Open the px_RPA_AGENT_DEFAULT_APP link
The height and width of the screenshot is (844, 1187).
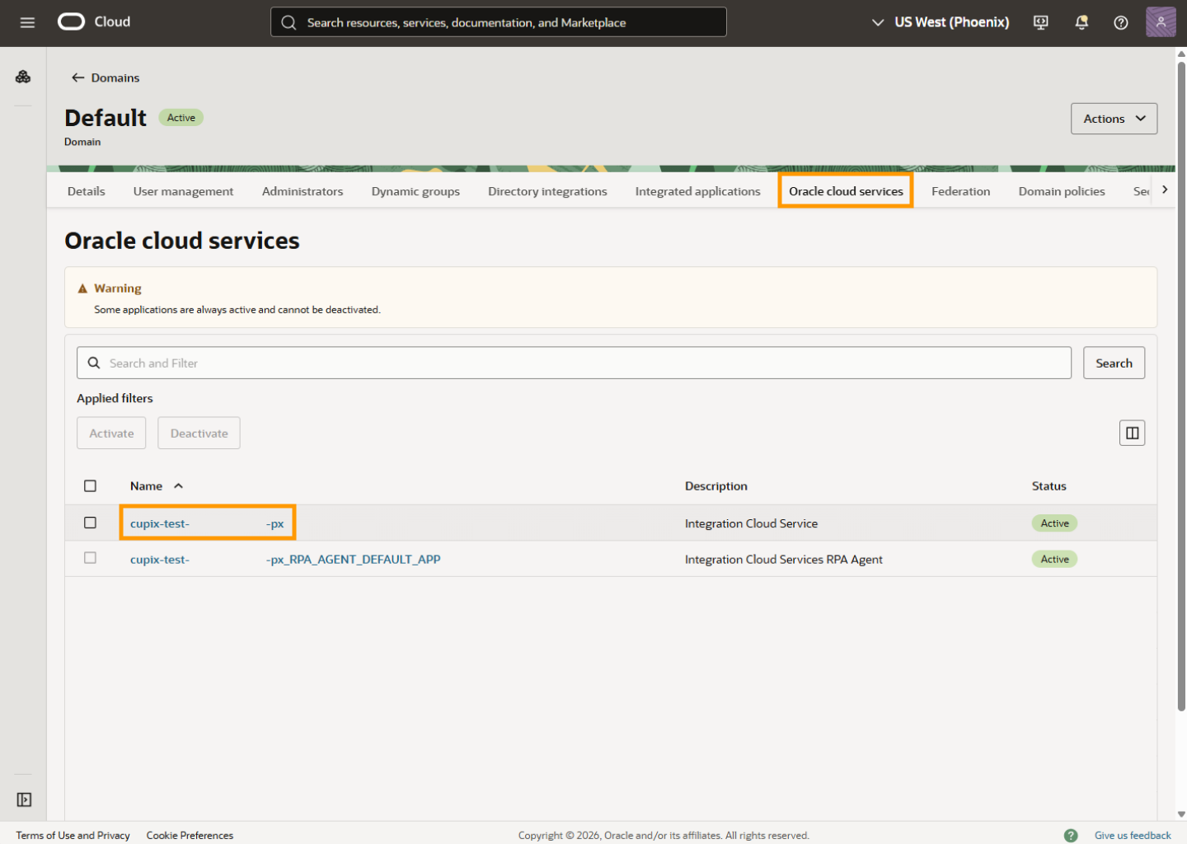285,559
